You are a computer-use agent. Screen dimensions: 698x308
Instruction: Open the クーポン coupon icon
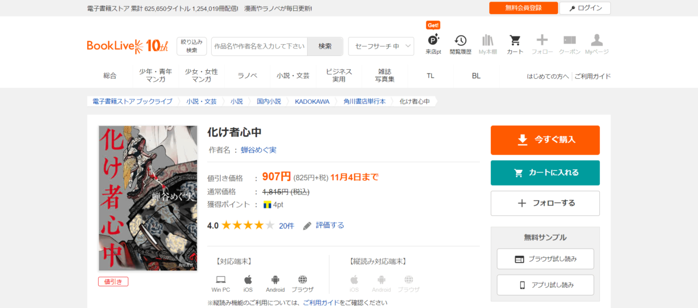pyautogui.click(x=569, y=44)
